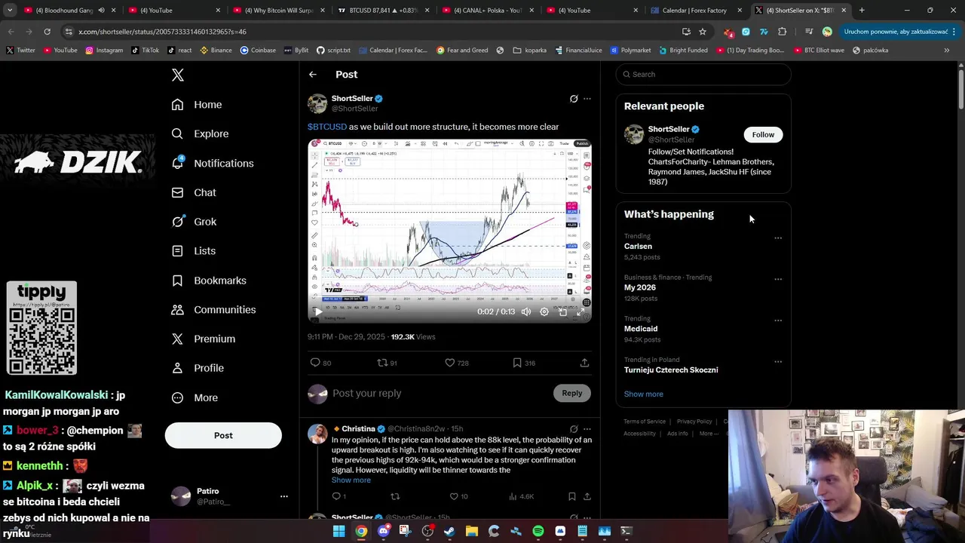Repost the ShortSeller post
Screen dimensions: 965x543
pyautogui.click(x=382, y=363)
